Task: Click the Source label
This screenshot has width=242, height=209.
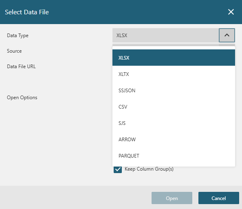Action: pos(14,51)
